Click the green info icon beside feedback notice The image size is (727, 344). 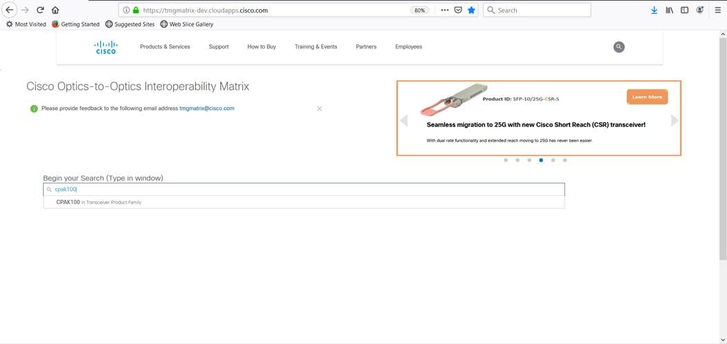[x=34, y=109]
